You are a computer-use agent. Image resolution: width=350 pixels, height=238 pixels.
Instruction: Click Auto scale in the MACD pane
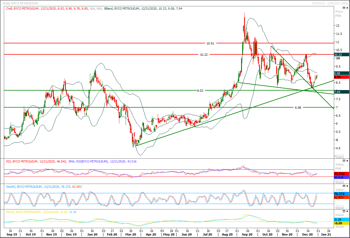click(x=340, y=226)
